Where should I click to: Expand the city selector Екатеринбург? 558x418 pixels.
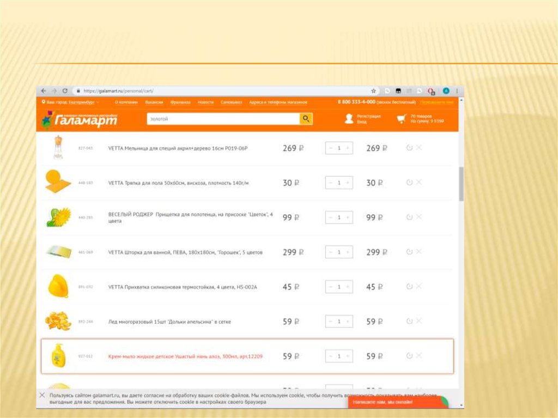(71, 102)
